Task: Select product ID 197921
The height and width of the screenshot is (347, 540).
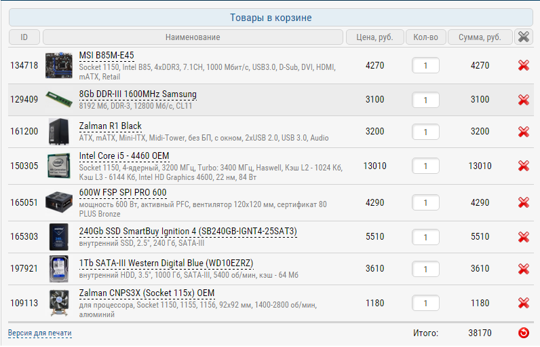Action: [x=24, y=268]
